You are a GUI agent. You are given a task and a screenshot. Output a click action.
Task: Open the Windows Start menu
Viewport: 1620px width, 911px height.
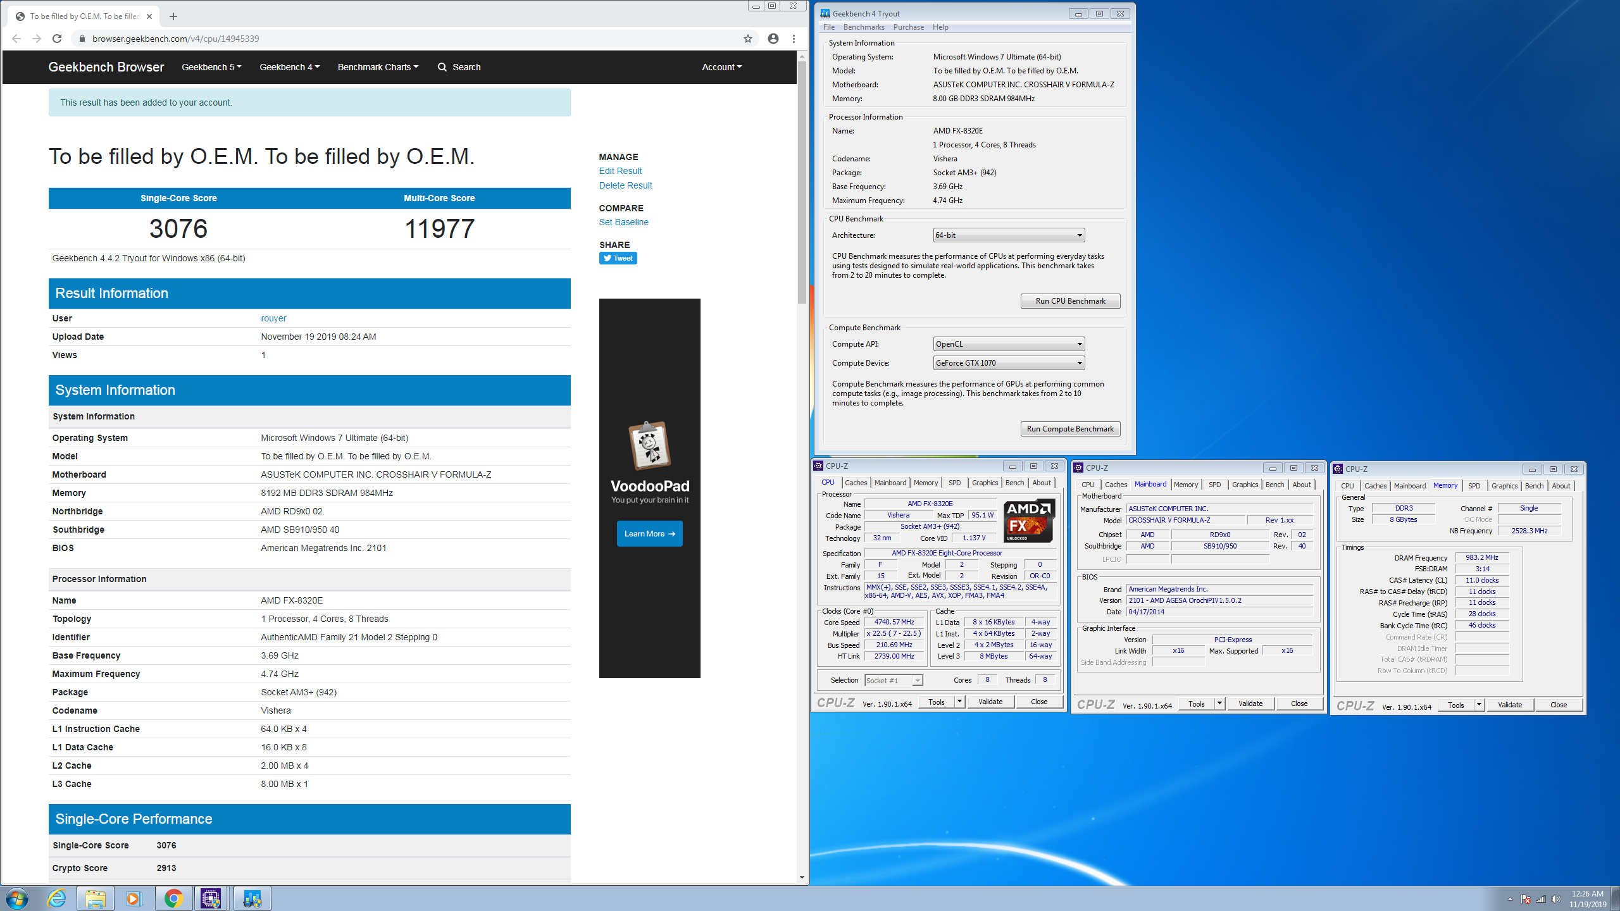point(17,898)
